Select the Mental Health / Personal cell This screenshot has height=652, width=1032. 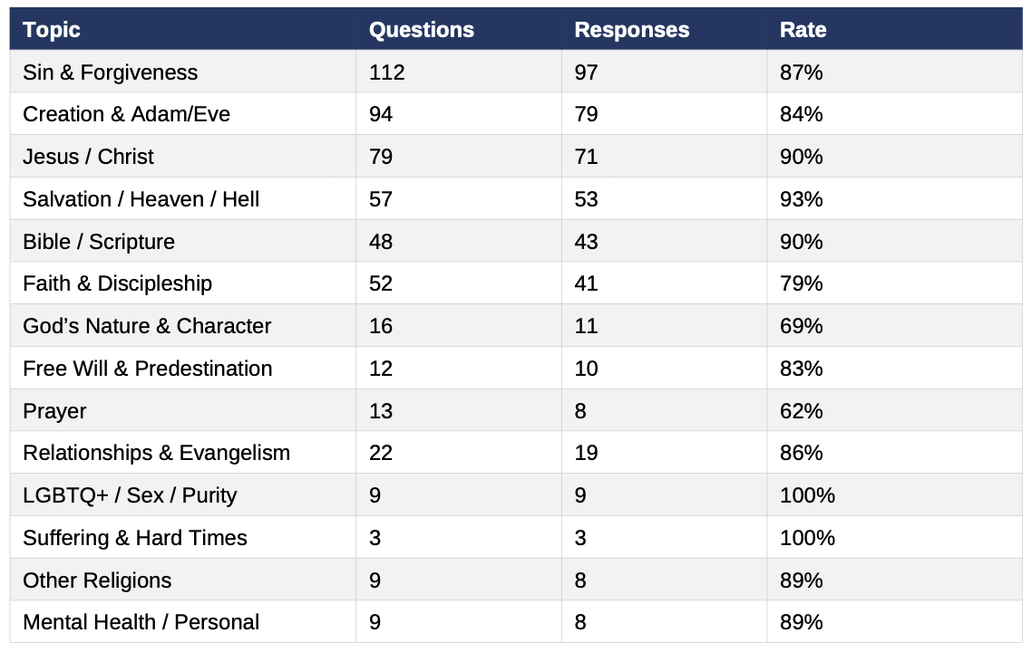point(183,622)
